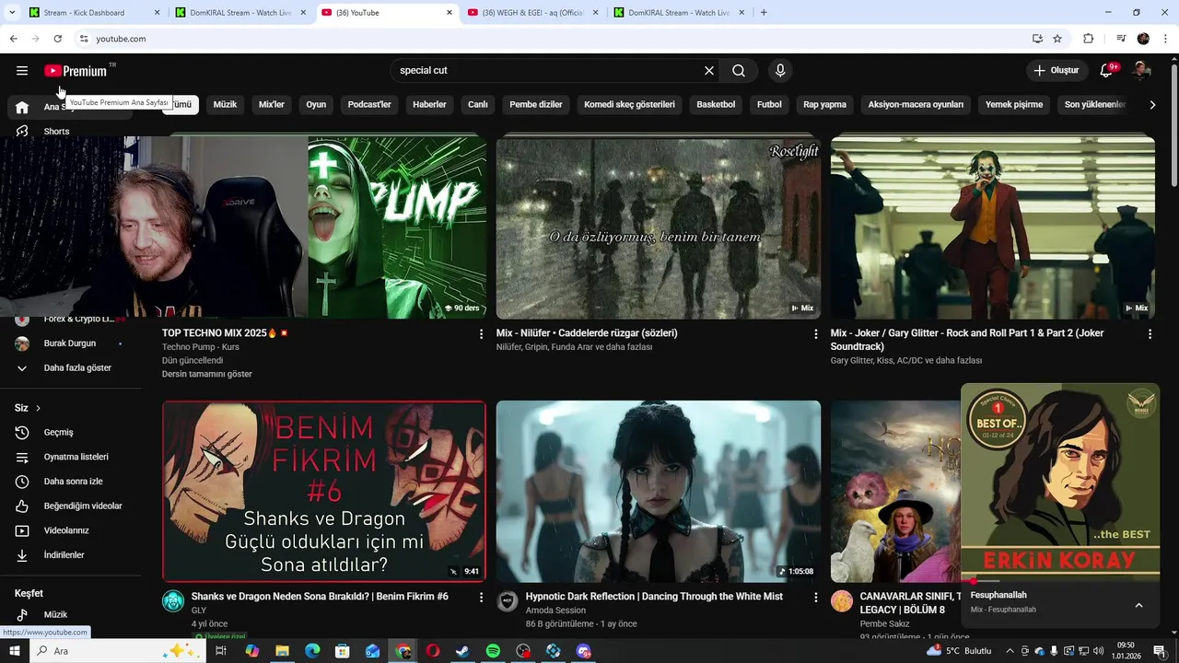The image size is (1179, 663).
Task: Bookmark this page with star icon
Action: pos(1057,39)
